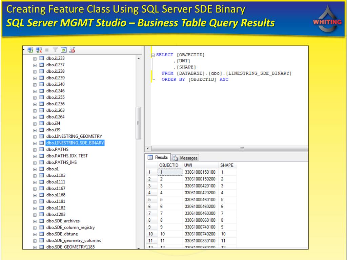Image resolution: width=347 pixels, height=260 pixels.
Task: Select the dbo.s1168 table
Action: click(56, 195)
